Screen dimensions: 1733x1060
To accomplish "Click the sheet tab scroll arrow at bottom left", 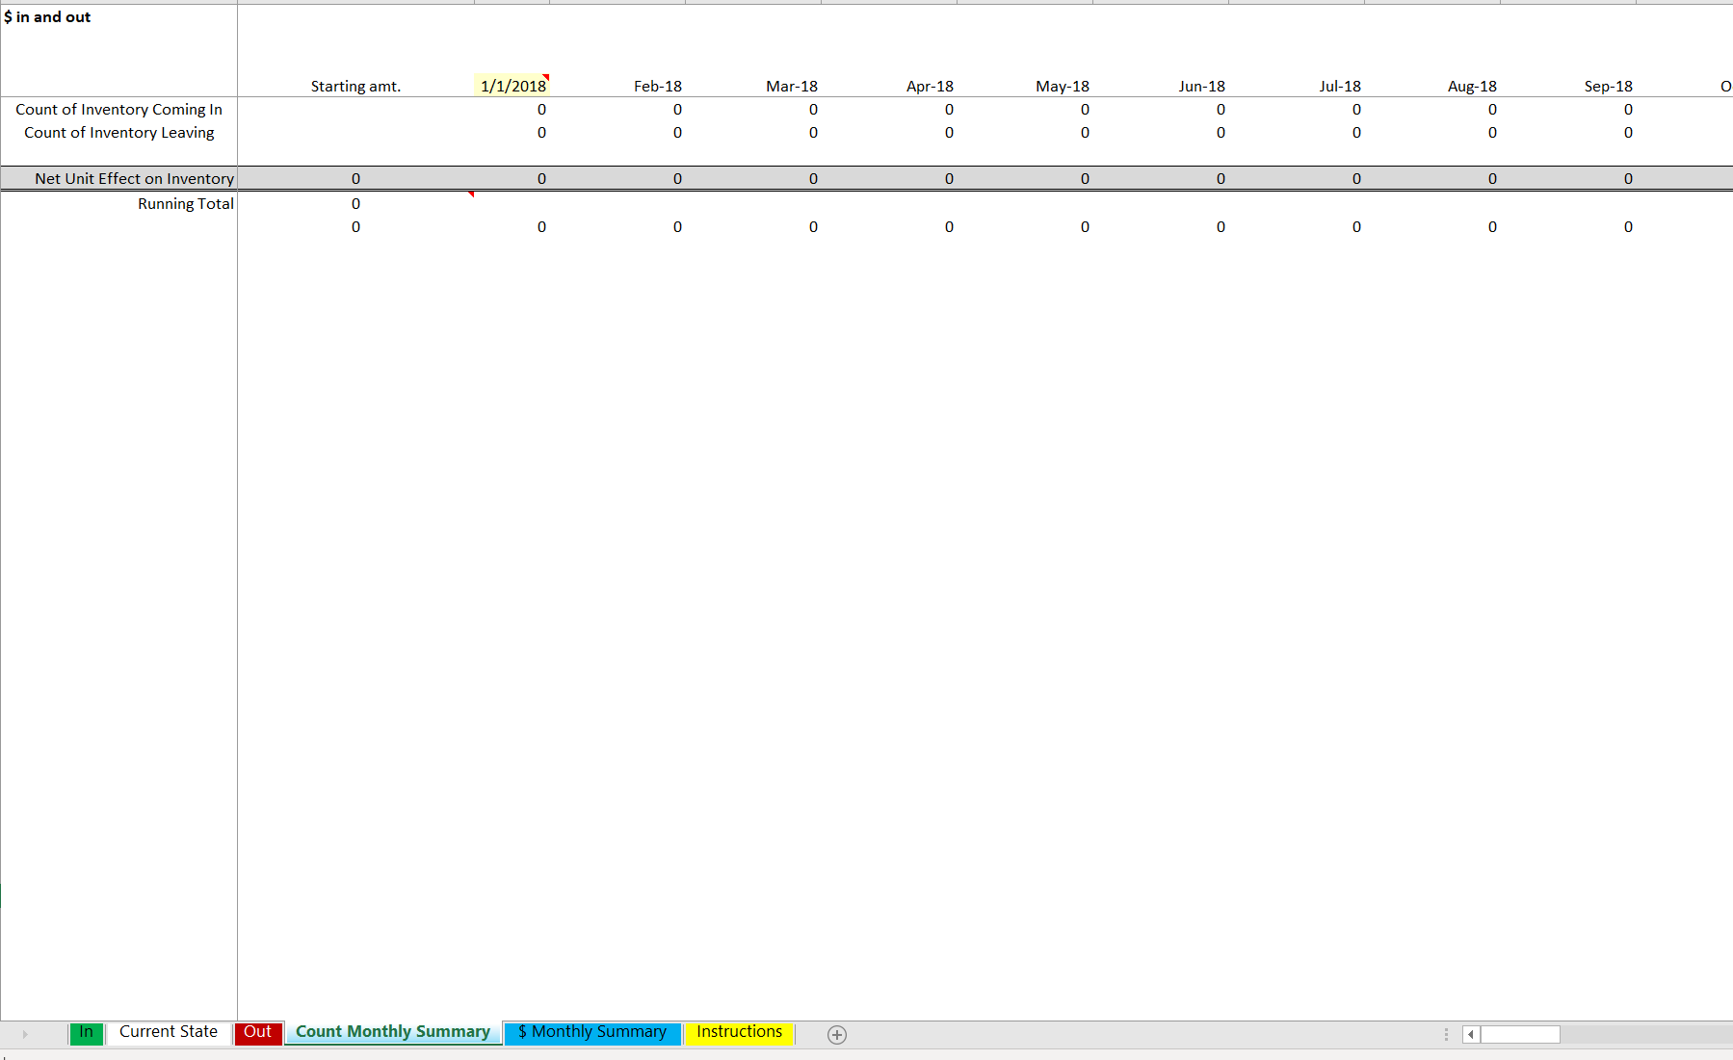I will pyautogui.click(x=23, y=1033).
